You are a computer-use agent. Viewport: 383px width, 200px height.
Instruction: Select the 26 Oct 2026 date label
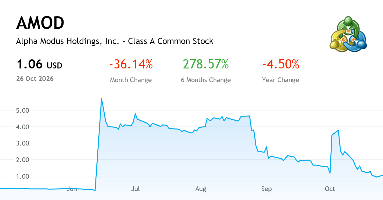tap(35, 79)
